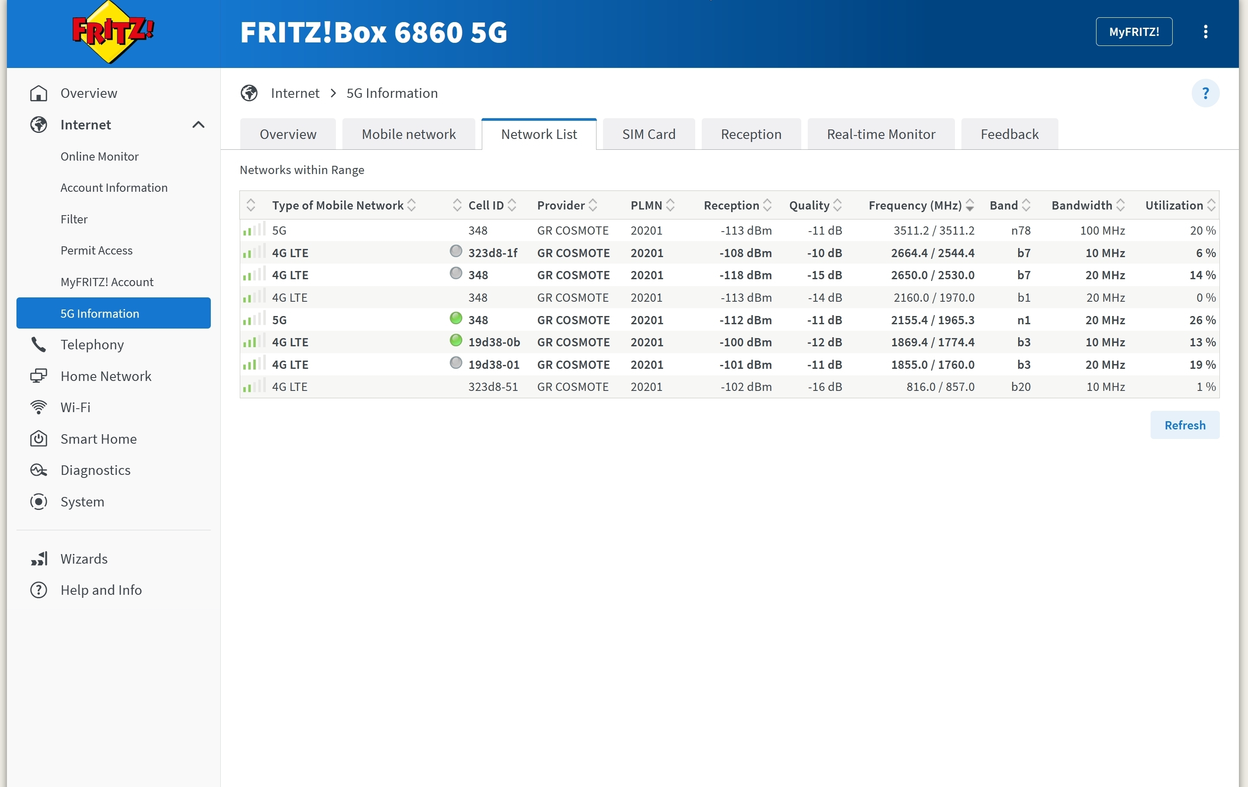Click the System icon
The height and width of the screenshot is (787, 1248).
tap(39, 501)
